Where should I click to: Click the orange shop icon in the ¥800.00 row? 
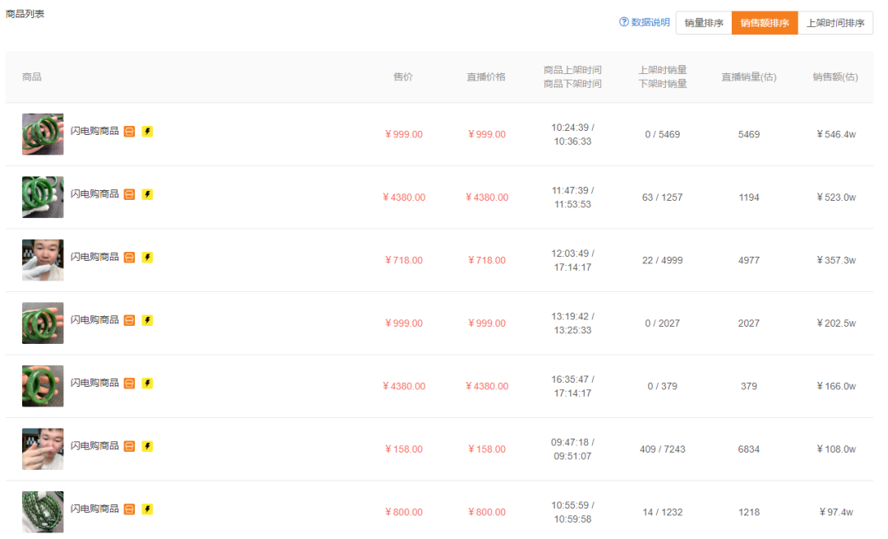129,509
